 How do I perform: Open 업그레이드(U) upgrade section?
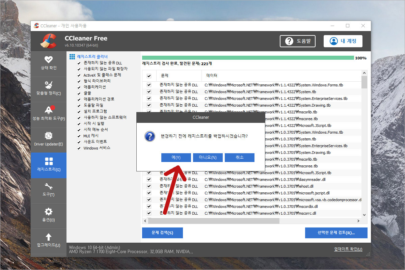point(49,241)
